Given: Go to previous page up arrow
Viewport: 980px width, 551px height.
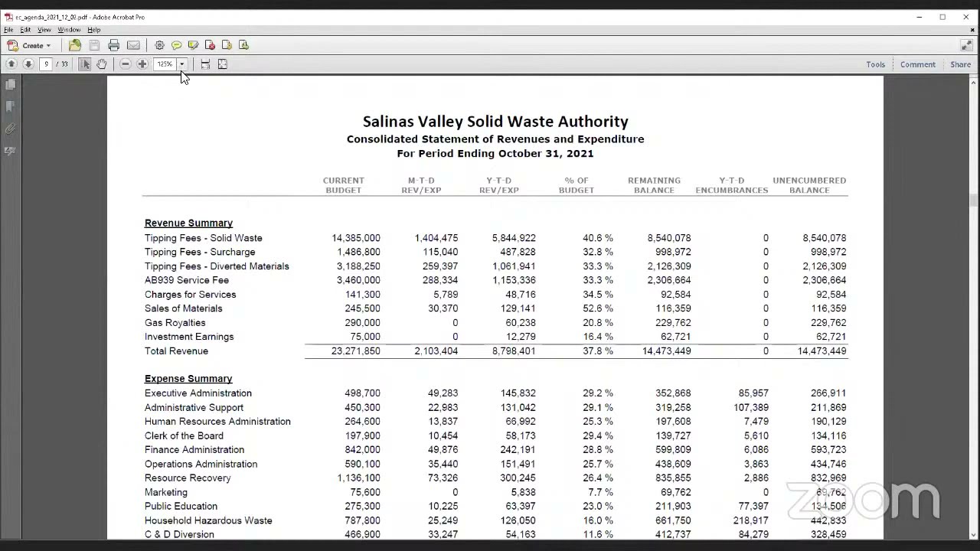Looking at the screenshot, I should click(11, 64).
